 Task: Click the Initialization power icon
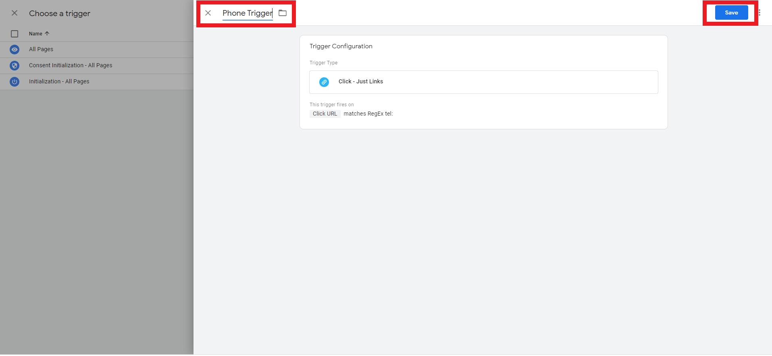tap(15, 82)
